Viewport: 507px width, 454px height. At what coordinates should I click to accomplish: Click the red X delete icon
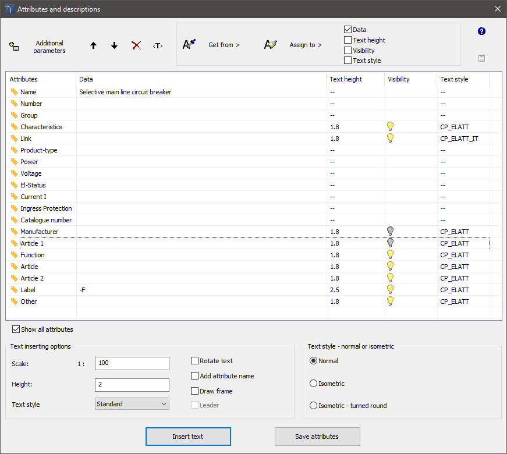pos(136,45)
